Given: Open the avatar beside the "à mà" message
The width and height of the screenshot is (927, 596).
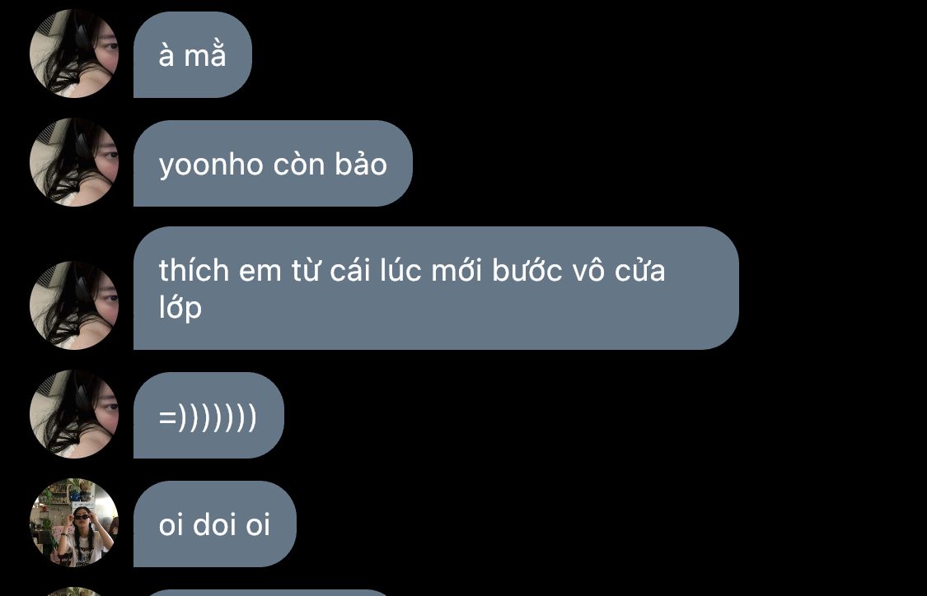Looking at the screenshot, I should (x=74, y=54).
